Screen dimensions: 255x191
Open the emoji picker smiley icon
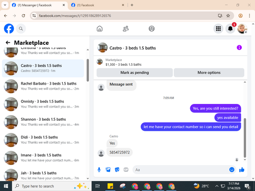(232, 170)
